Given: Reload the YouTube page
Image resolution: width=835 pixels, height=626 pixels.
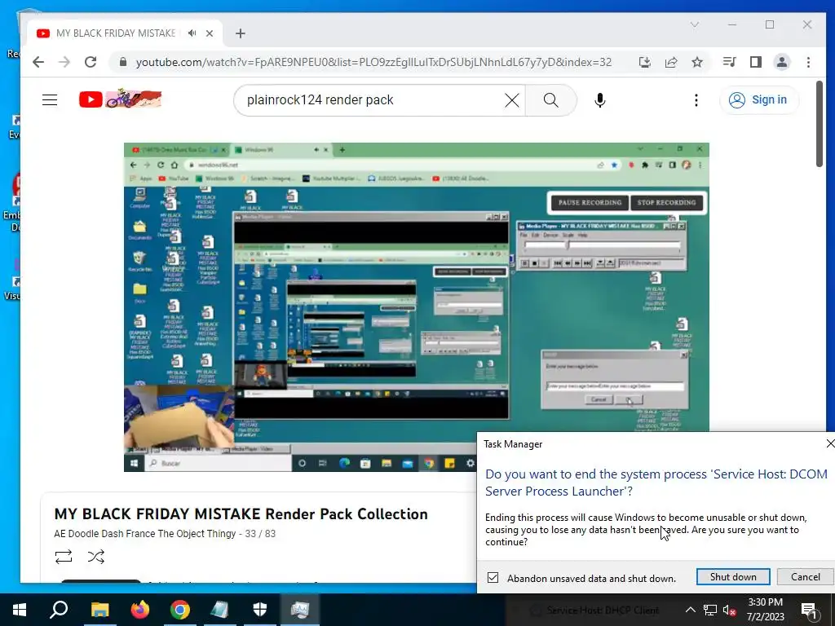Looking at the screenshot, I should tap(91, 62).
